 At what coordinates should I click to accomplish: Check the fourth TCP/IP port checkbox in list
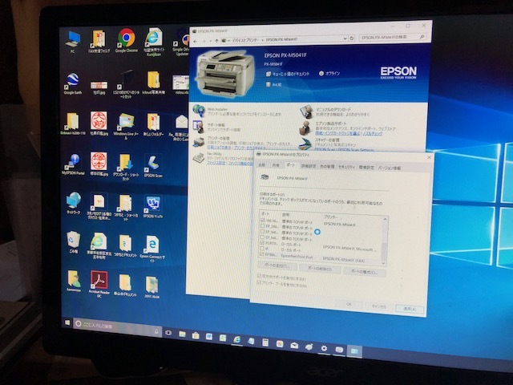click(x=262, y=237)
